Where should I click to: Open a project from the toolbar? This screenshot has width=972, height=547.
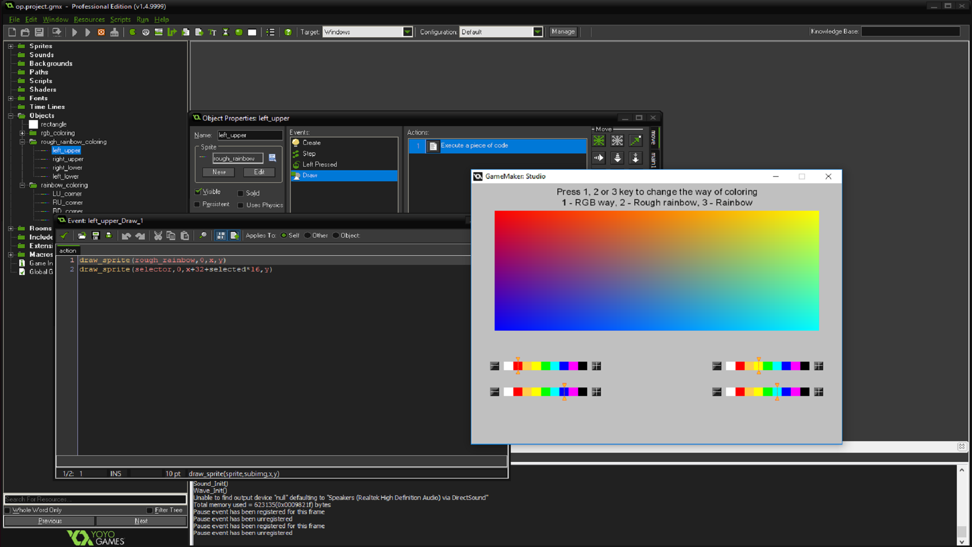pos(25,32)
